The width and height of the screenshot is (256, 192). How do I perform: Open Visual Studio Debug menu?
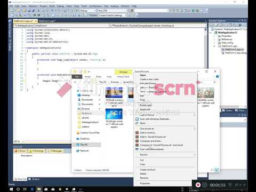60,6
